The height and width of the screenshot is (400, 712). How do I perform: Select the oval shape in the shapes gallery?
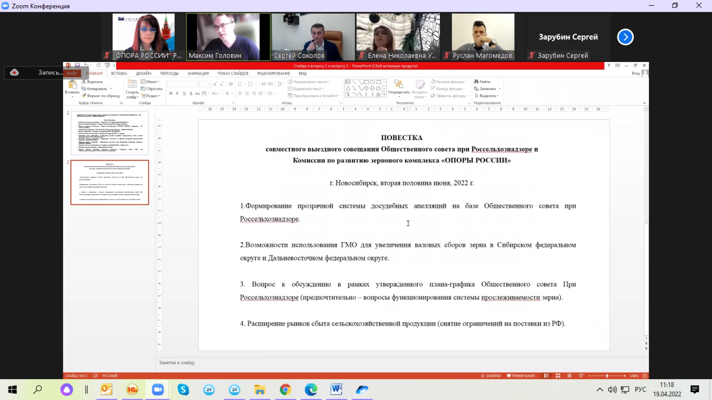coord(372,82)
